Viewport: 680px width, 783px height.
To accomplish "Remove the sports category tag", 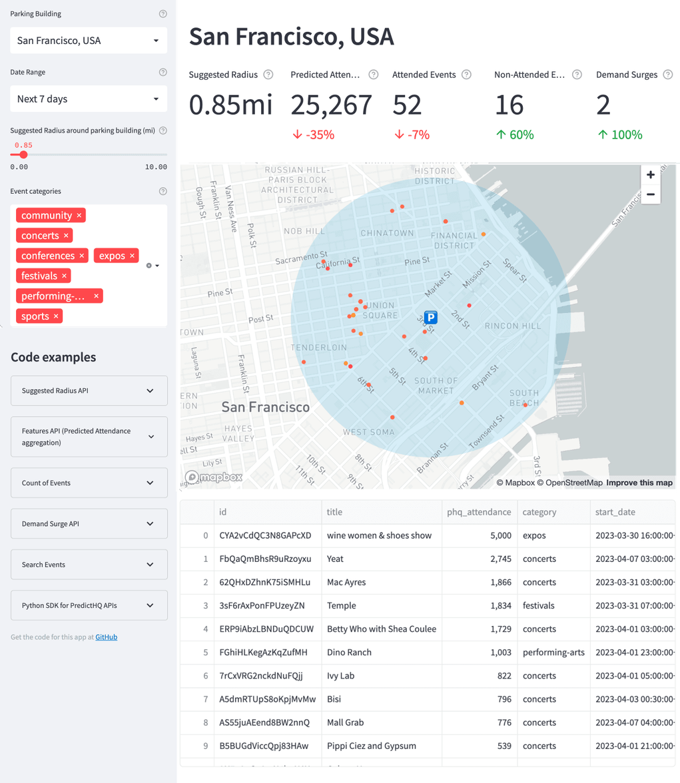I will (x=56, y=316).
